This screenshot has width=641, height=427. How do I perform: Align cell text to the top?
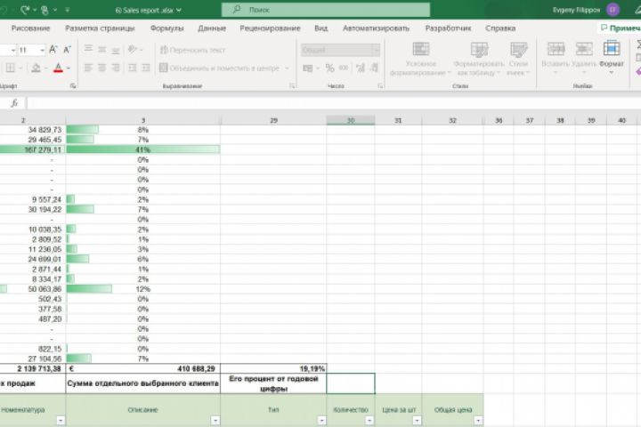(x=88, y=49)
